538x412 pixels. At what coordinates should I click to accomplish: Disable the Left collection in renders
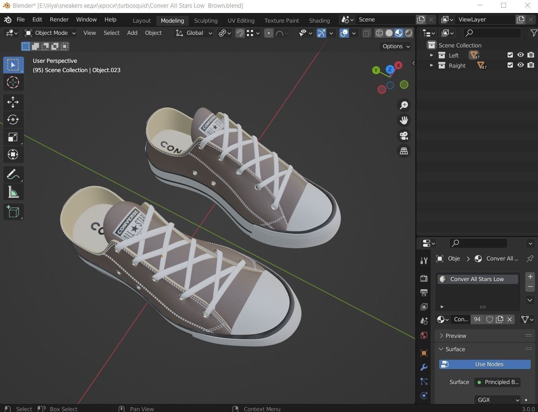click(x=531, y=55)
